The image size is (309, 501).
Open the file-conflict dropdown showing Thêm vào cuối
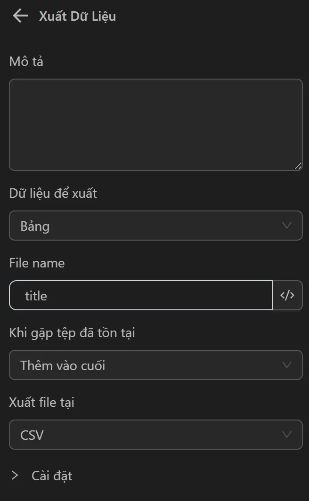tap(155, 364)
